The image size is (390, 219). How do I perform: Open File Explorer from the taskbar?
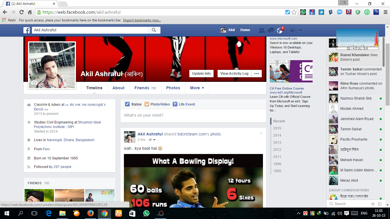point(63,213)
